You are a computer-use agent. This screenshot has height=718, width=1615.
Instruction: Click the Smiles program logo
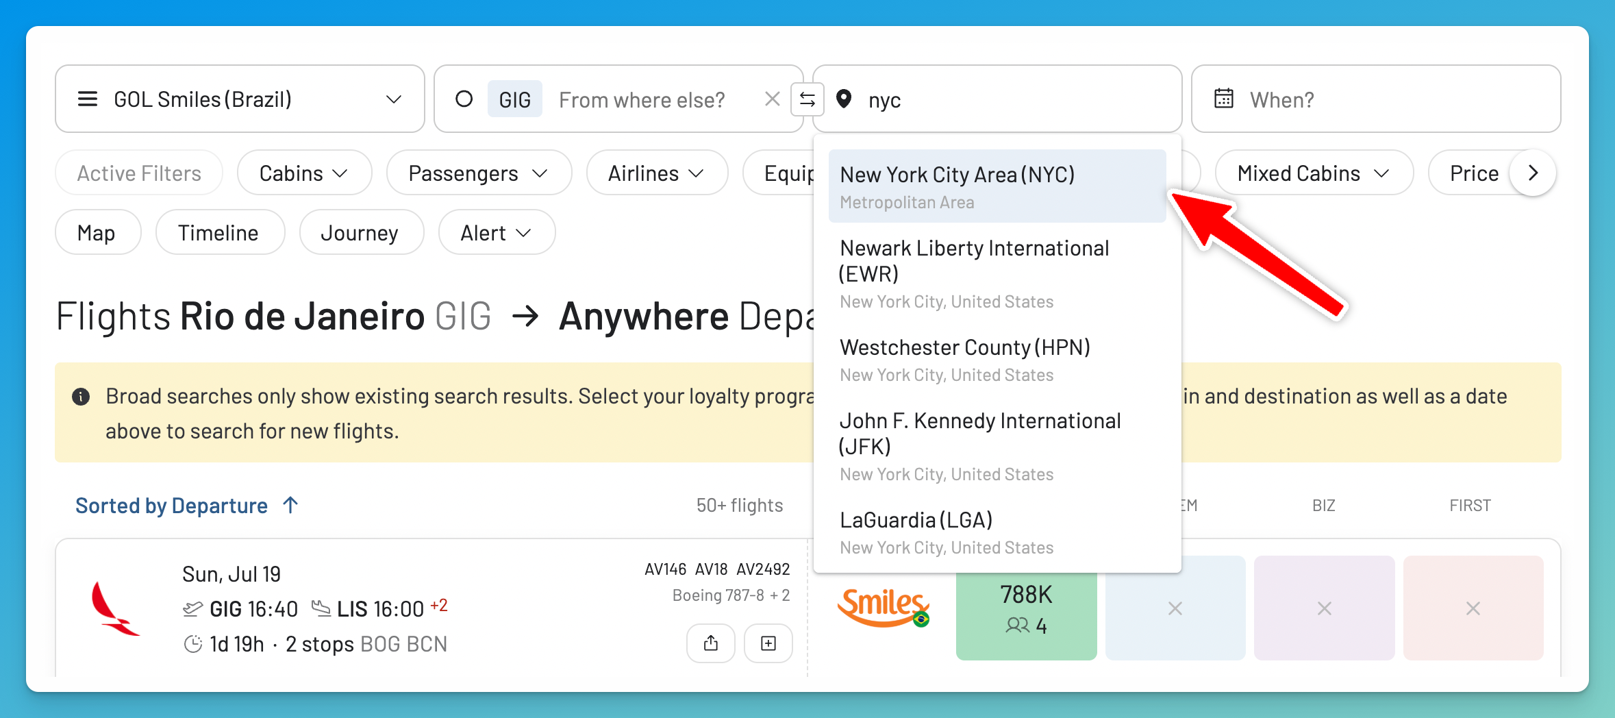(x=883, y=608)
